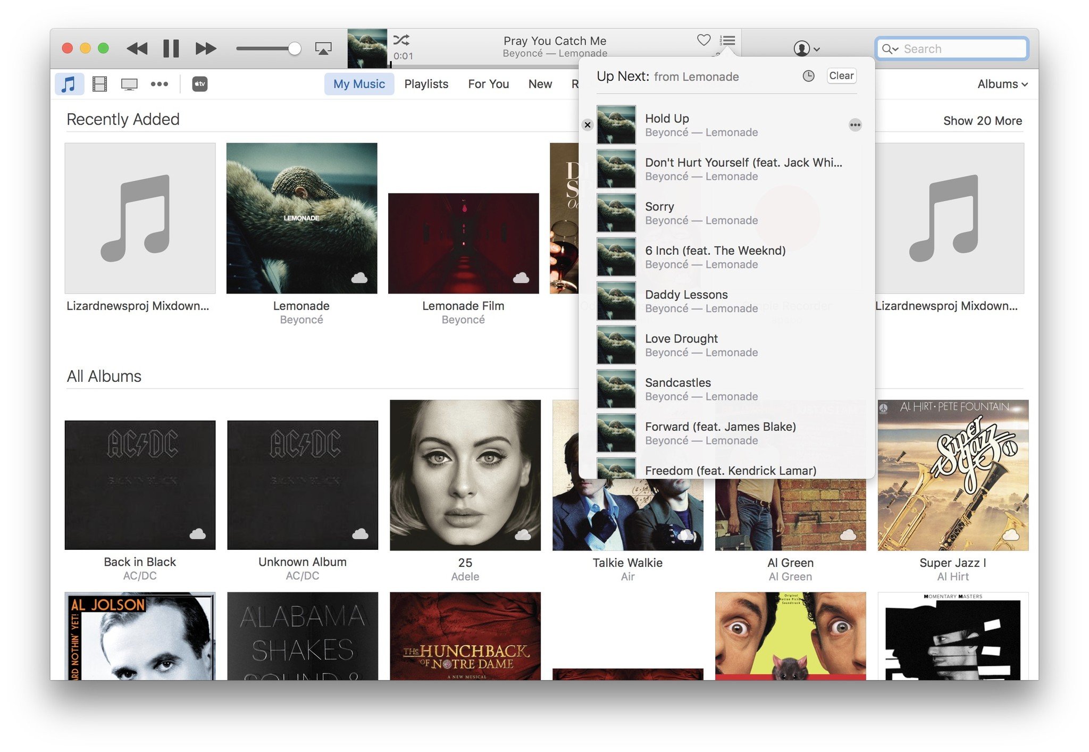Open the more libraries ellipsis

click(x=160, y=84)
